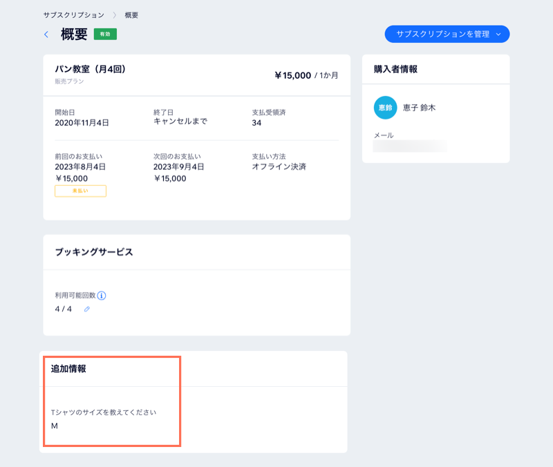Click the 概要 breadcrumb item
Image resolution: width=553 pixels, height=467 pixels.
click(131, 15)
